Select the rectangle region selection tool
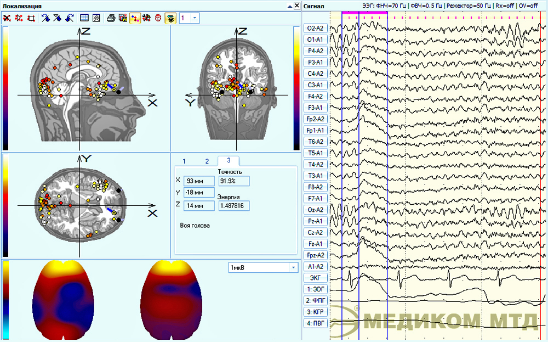Image resolution: width=548 pixels, height=342 pixels. (x=31, y=18)
